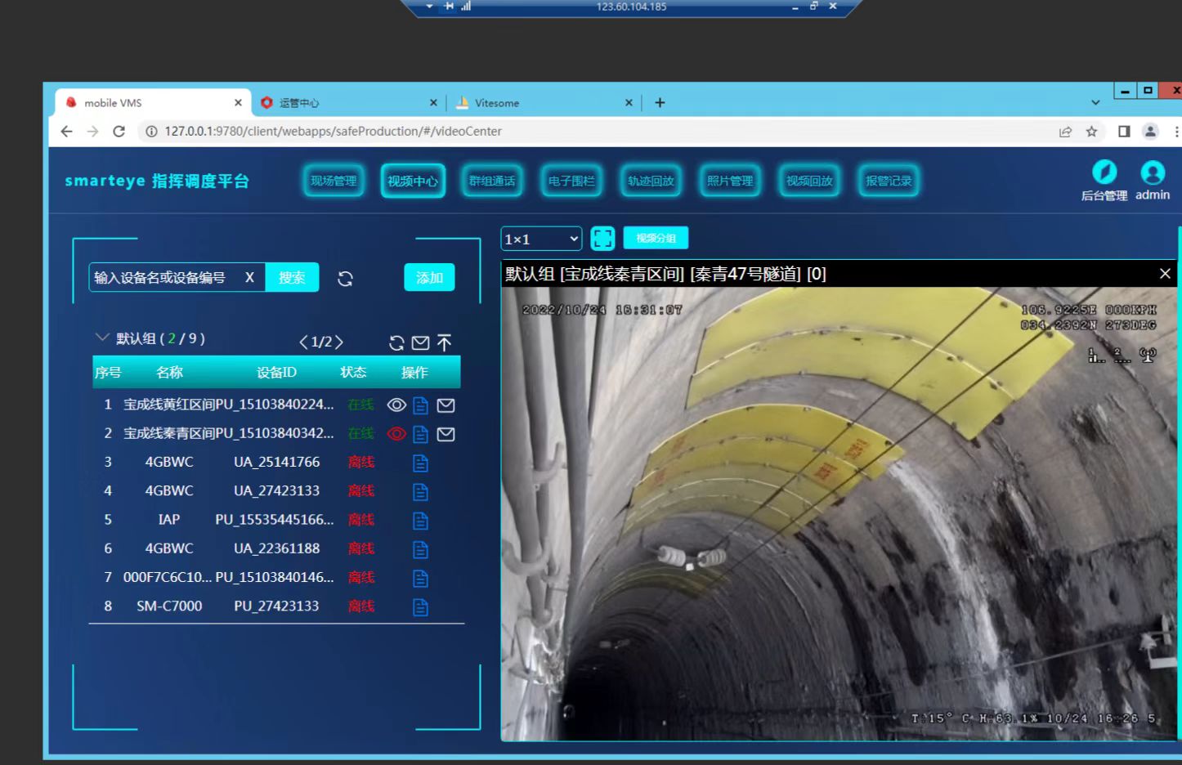The height and width of the screenshot is (765, 1182).
Task: Collapse the 默认组 device group
Action: (102, 338)
